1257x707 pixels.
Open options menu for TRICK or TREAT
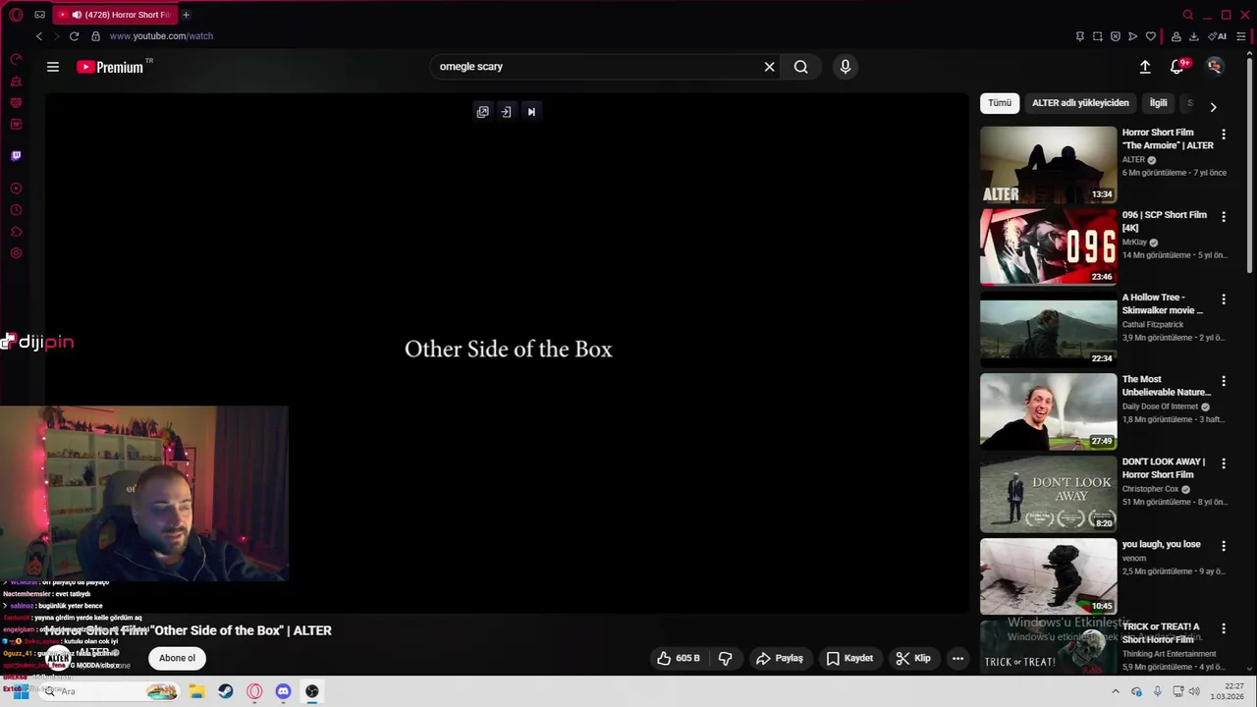pos(1224,628)
